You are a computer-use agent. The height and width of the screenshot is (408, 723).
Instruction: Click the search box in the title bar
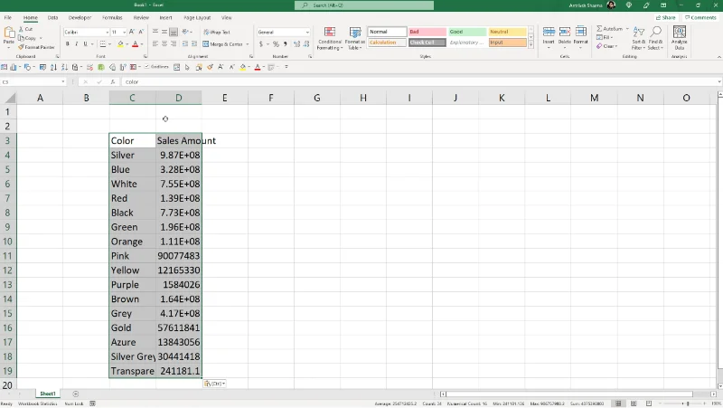[364, 5]
